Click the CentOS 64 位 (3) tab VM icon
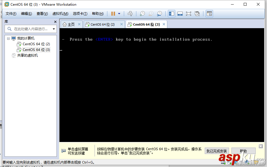Screen dimensions: 267x167 coord(130,24)
